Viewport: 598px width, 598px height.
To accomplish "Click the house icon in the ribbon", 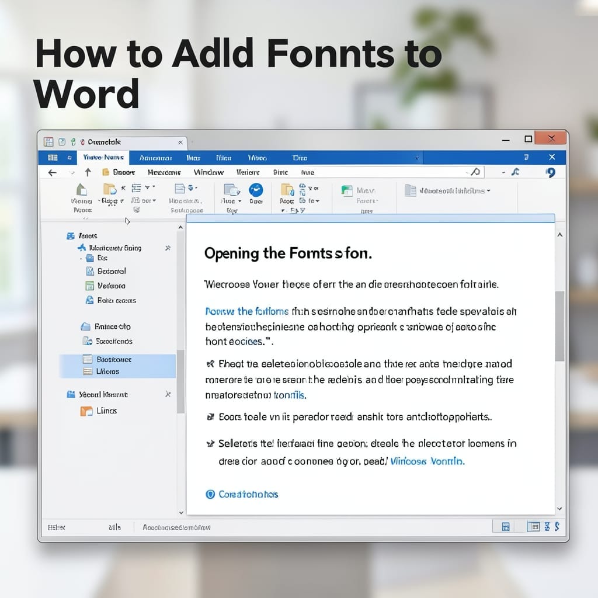I will click(82, 190).
